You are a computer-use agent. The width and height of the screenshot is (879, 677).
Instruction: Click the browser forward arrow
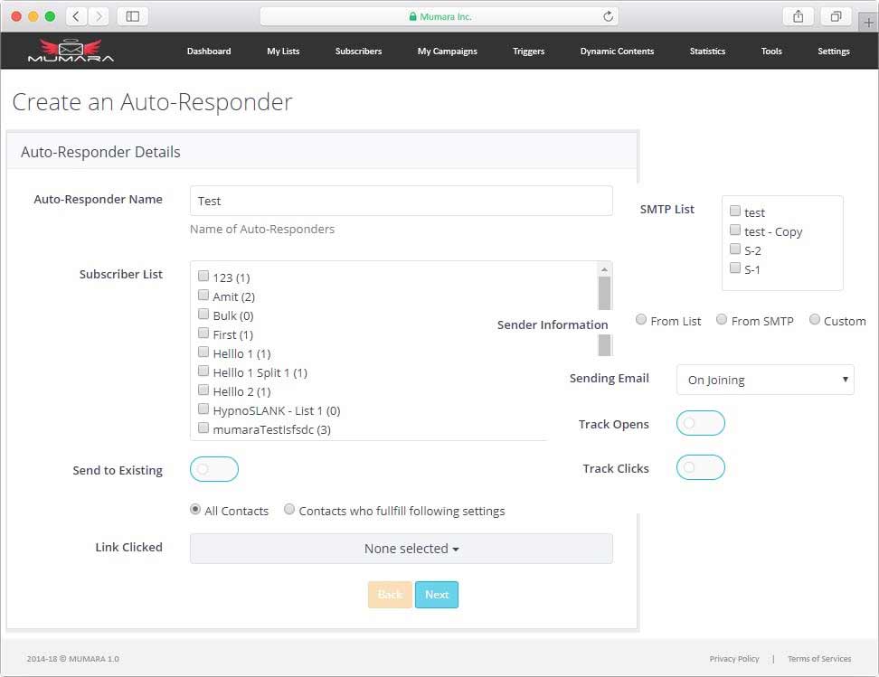pyautogui.click(x=98, y=16)
